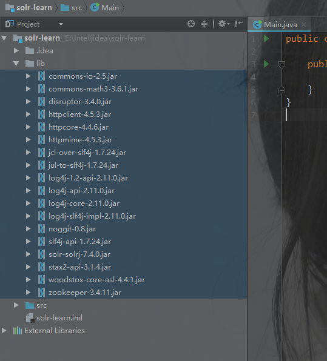Expand commons-io-2.5.jar arrow
Screen dimensions: 327x361
(28, 76)
